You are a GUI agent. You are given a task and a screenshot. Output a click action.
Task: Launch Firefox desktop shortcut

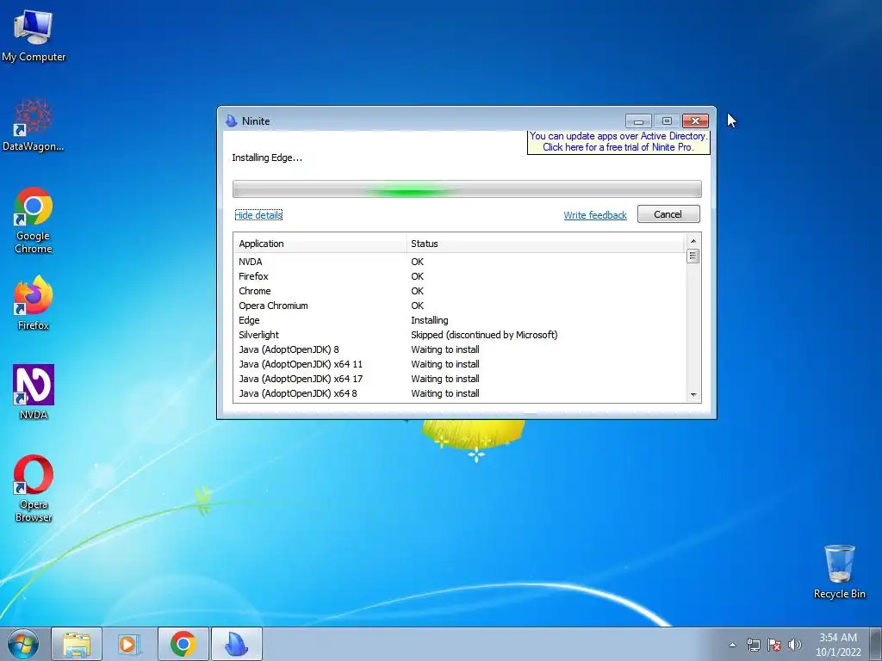coord(34,302)
